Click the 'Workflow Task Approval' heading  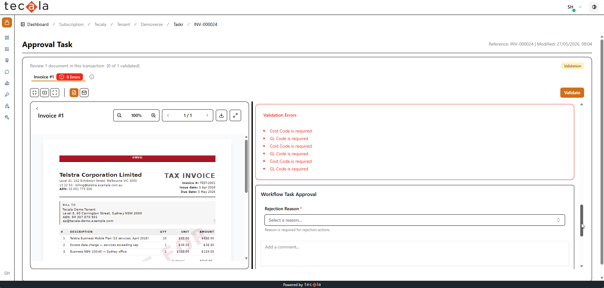289,194
